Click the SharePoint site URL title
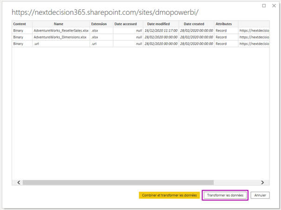The width and height of the screenshot is (281, 210). coord(105,13)
